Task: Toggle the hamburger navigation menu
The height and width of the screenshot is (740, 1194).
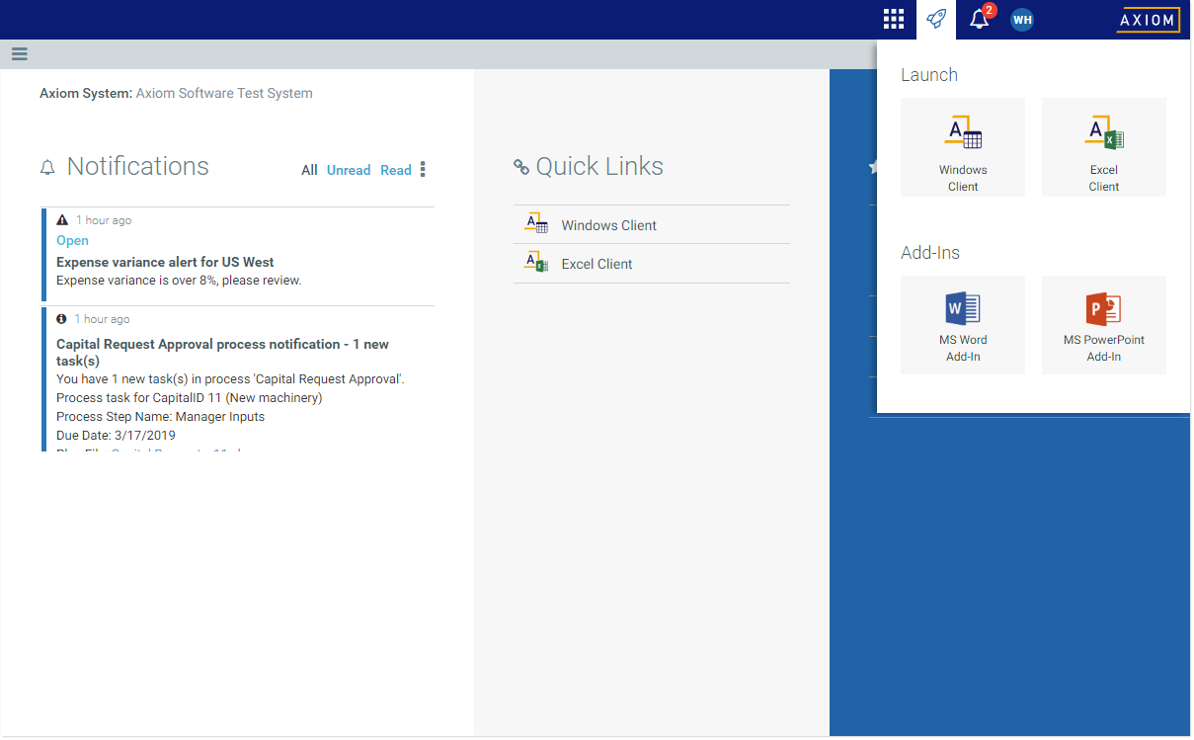Action: pyautogui.click(x=19, y=54)
